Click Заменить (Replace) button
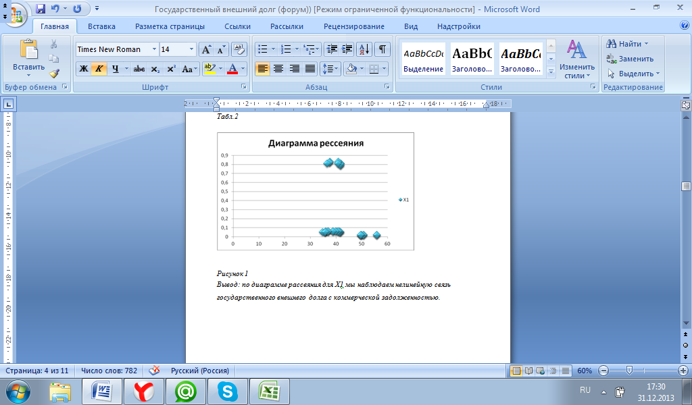 tap(630, 59)
